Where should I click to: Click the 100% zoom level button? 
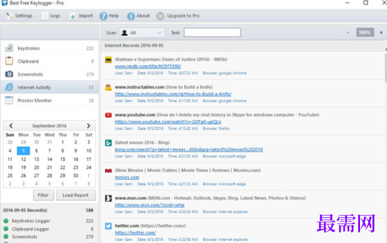pyautogui.click(x=365, y=32)
